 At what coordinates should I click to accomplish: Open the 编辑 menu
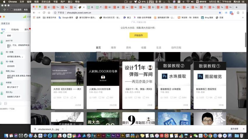click(29, 1)
